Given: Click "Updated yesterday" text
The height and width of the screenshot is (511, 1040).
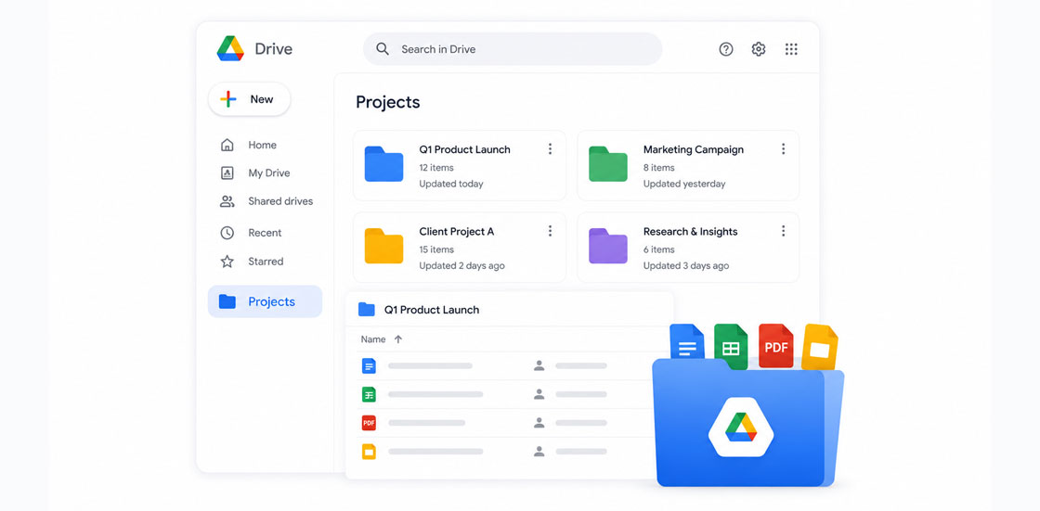Looking at the screenshot, I should coord(684,185).
